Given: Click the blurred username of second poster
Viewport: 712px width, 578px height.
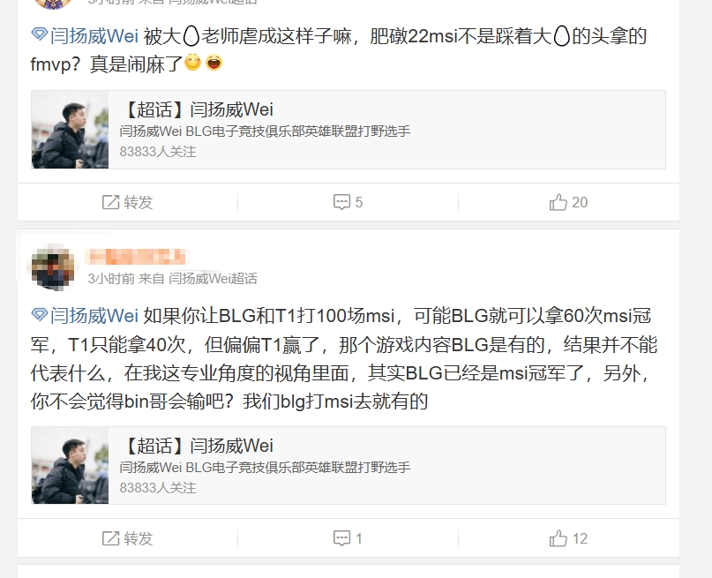Looking at the screenshot, I should pos(136,257).
